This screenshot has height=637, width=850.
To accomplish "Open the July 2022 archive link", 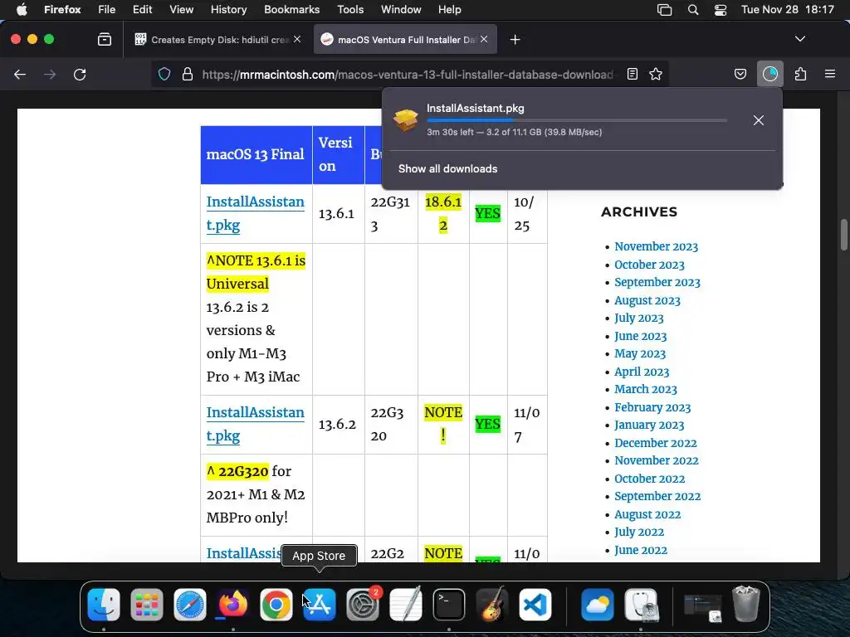I will 638,532.
